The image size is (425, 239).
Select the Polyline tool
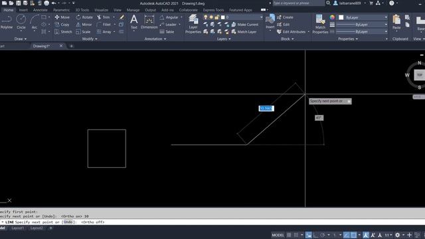click(6, 22)
